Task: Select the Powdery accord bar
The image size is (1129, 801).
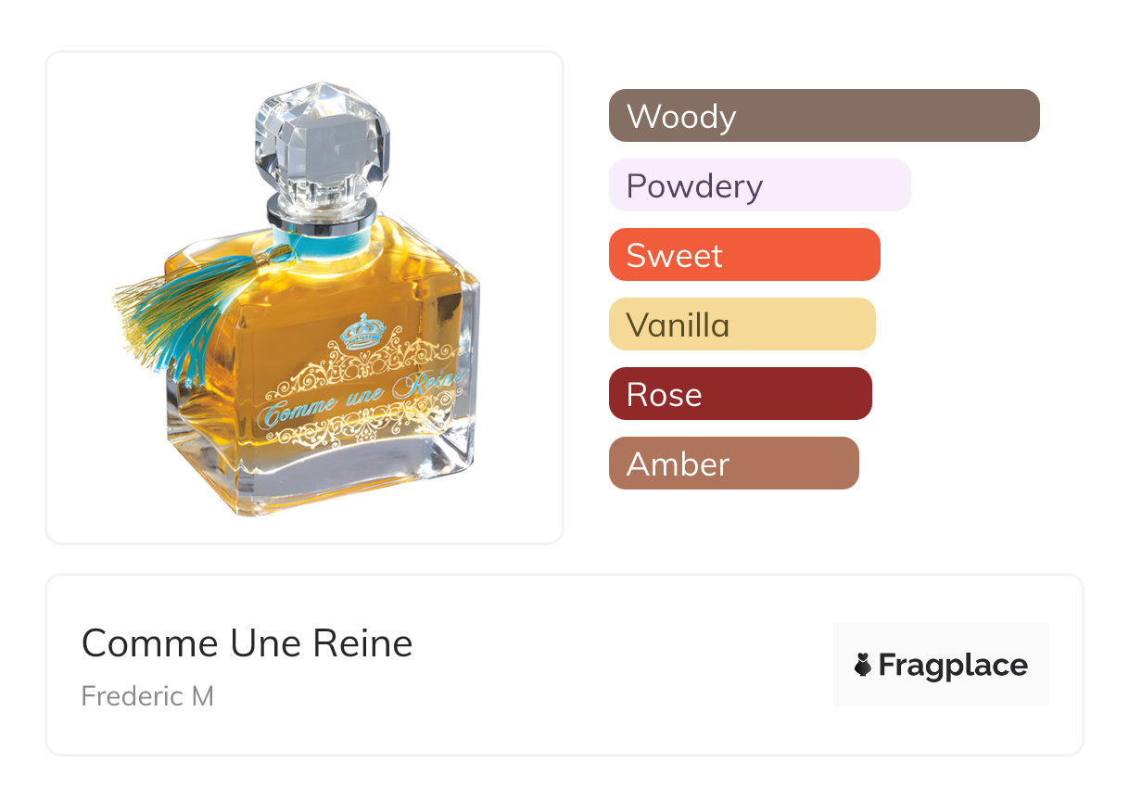Action: pos(759,185)
